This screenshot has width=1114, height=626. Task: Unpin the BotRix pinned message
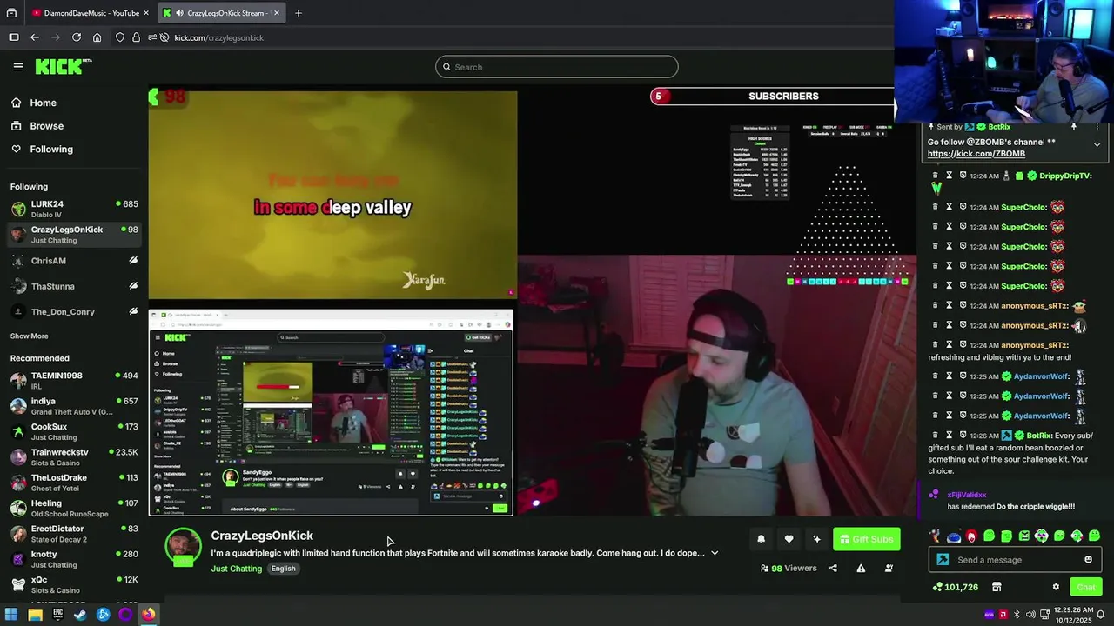(1073, 127)
